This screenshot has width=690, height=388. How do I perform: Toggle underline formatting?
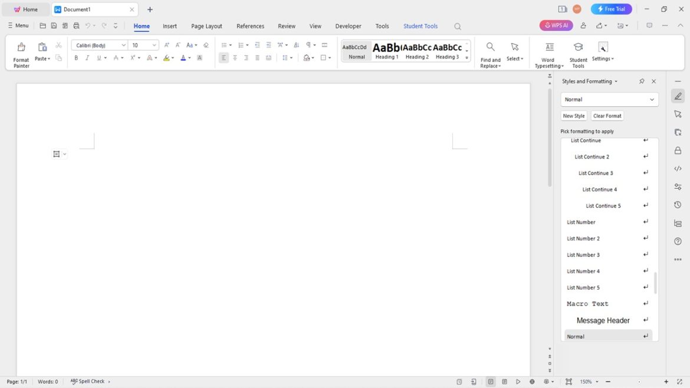[x=97, y=57]
